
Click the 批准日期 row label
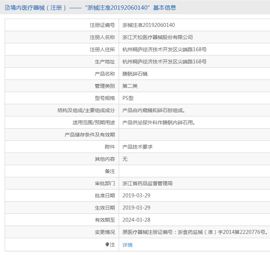[x=105, y=196]
